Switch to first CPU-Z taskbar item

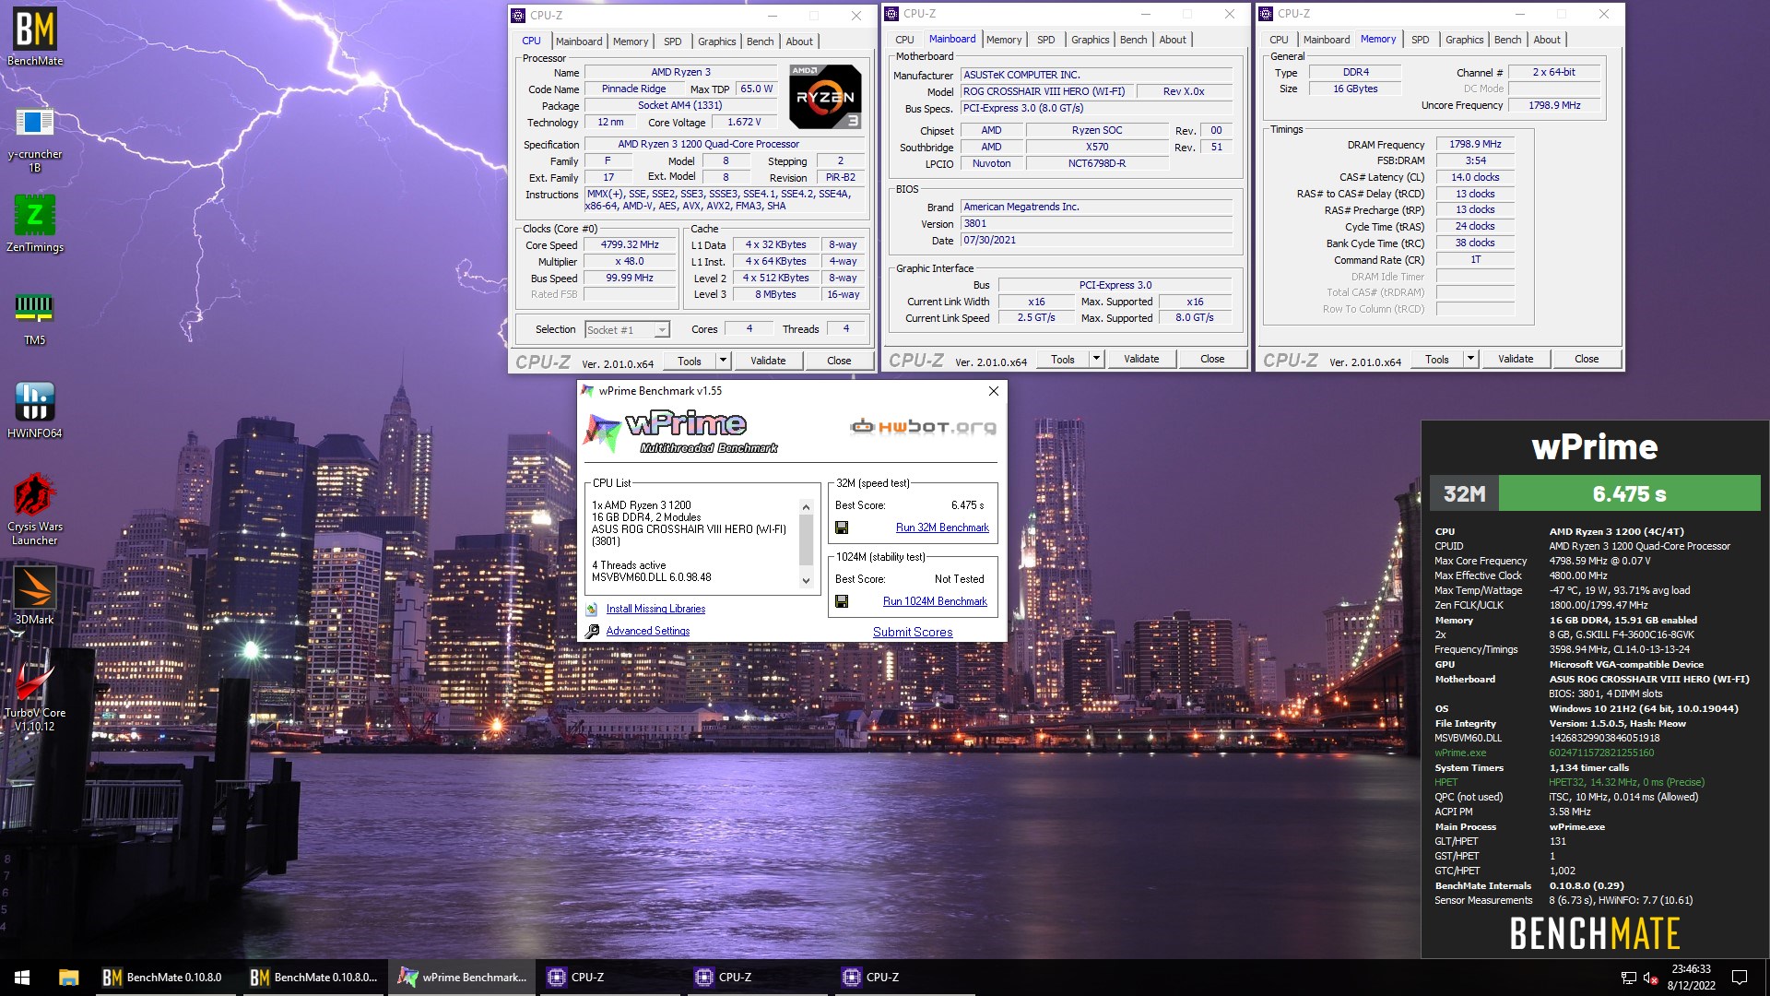(x=608, y=978)
